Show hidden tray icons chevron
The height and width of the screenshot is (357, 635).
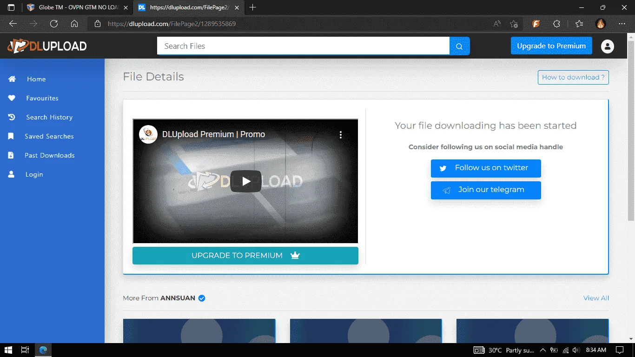coord(543,350)
